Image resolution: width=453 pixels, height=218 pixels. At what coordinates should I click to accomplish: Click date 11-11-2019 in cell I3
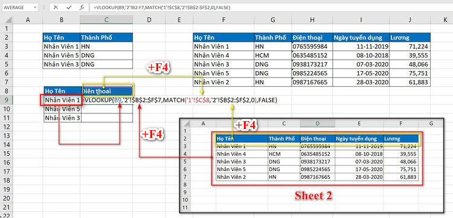point(361,46)
